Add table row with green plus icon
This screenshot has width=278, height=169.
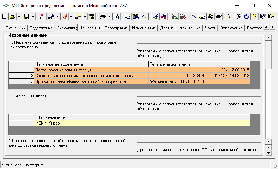pyautogui.click(x=175, y=17)
